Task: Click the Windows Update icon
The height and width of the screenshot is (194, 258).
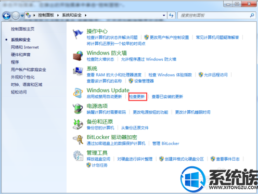Action: 78,93
